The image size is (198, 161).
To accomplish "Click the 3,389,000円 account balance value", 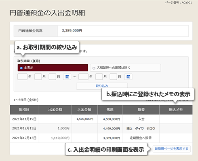I will point(72,31).
